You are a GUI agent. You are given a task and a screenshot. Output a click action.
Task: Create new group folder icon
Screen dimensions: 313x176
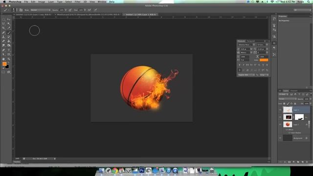tap(298, 162)
